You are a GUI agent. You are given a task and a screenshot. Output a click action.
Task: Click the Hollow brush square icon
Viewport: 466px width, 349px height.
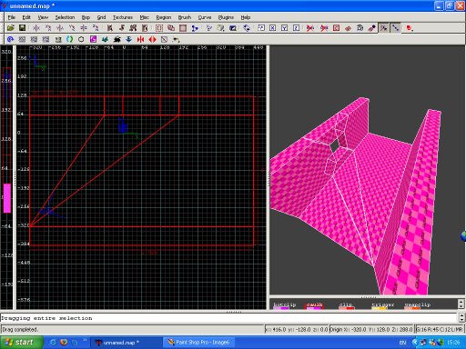coord(183,28)
